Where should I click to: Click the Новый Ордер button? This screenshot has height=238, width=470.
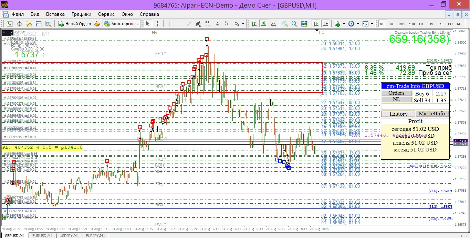coord(75,24)
